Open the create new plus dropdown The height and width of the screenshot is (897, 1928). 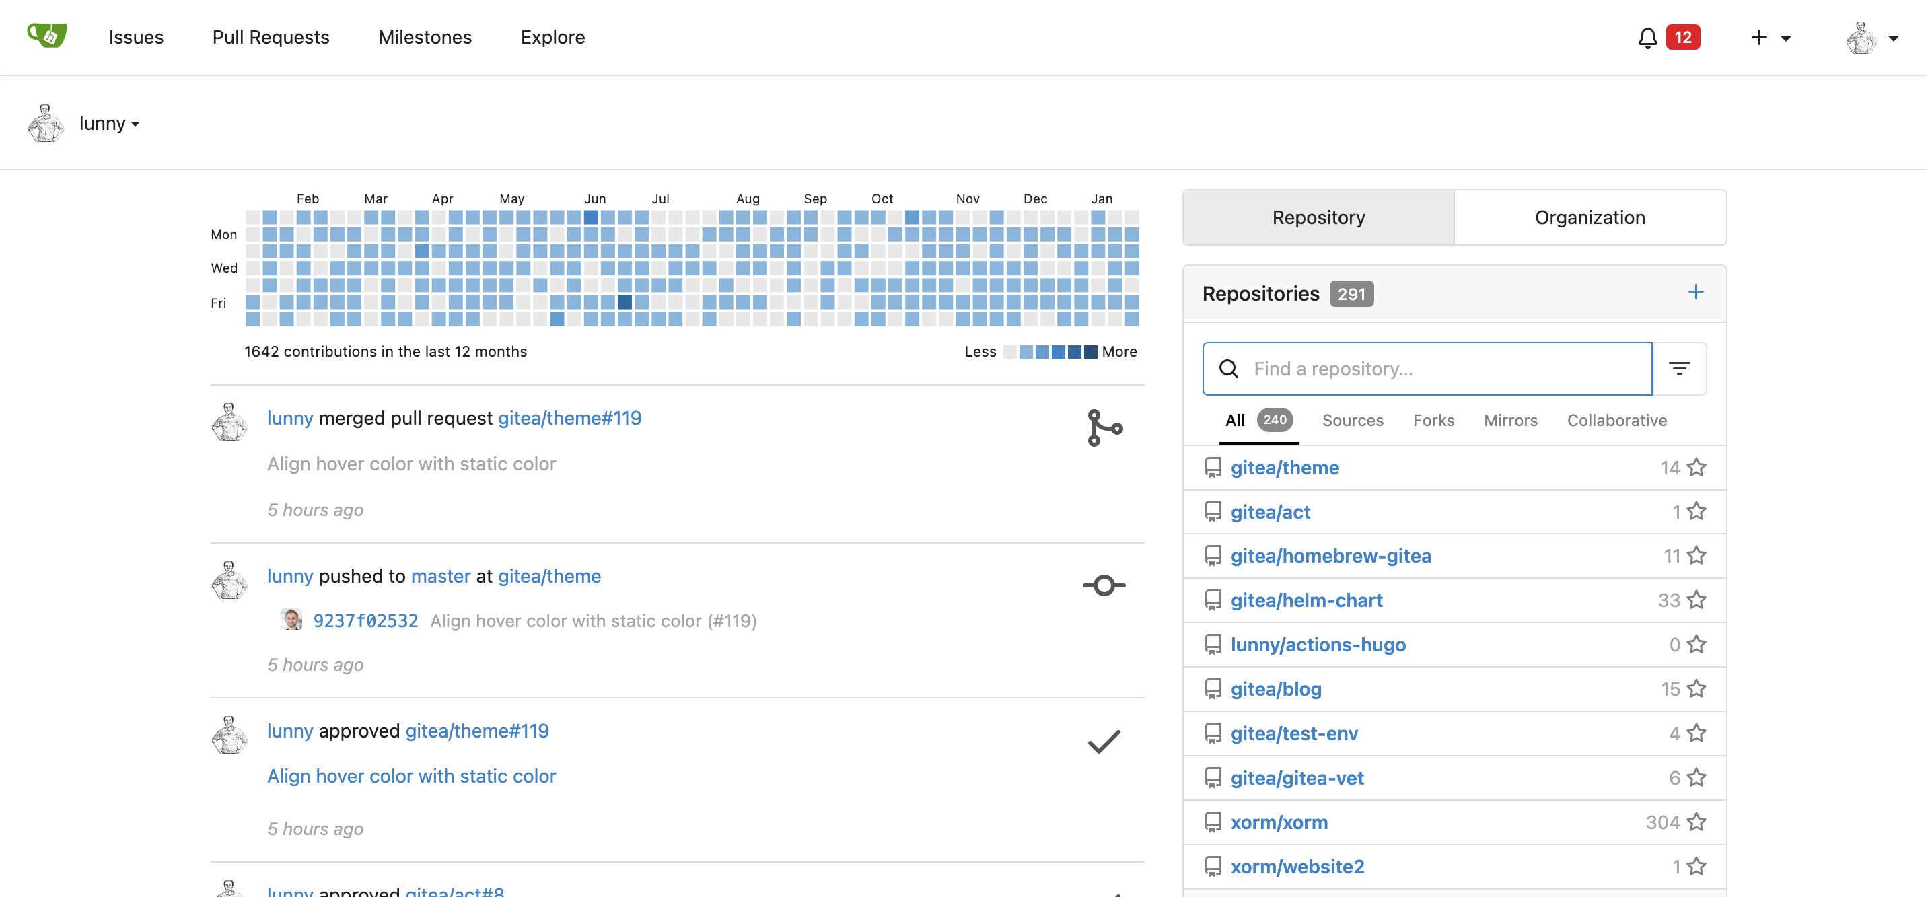click(1769, 38)
